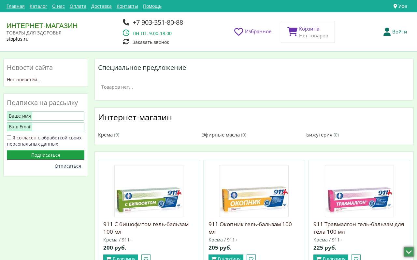Open Травмалгон product image

(x=359, y=191)
